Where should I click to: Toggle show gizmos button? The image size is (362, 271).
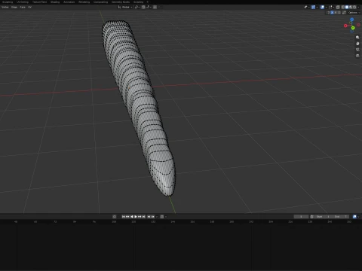(x=313, y=7)
